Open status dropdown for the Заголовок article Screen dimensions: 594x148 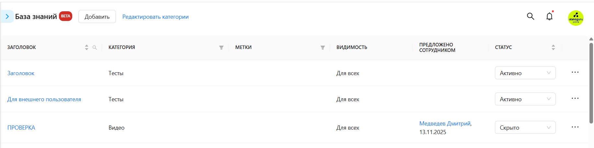tap(525, 73)
